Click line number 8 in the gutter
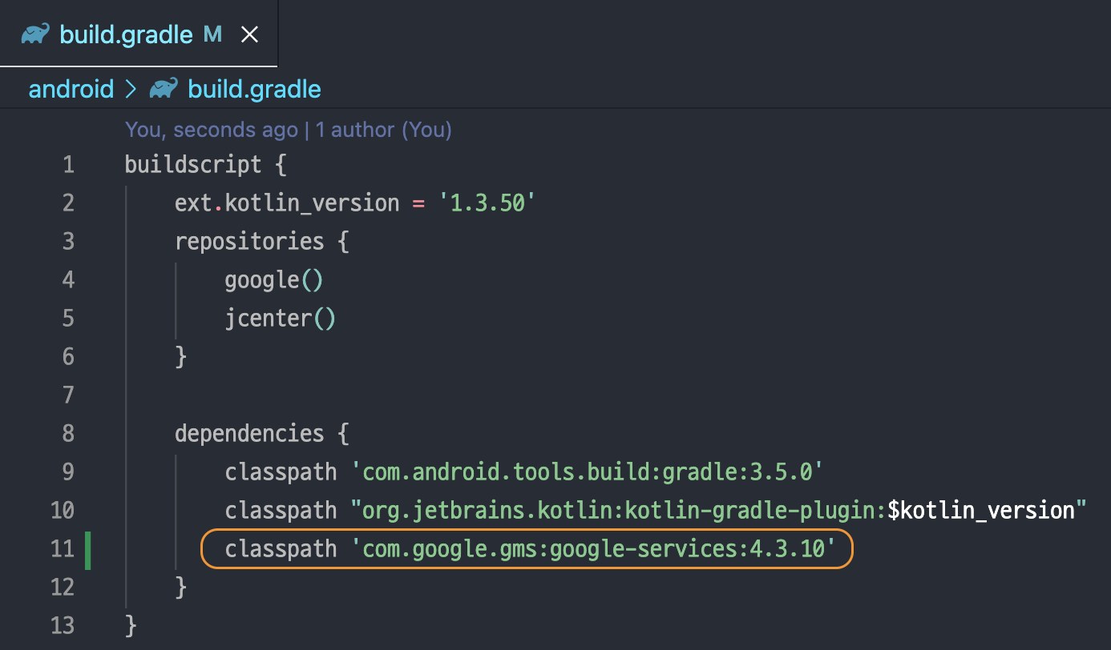 (68, 434)
